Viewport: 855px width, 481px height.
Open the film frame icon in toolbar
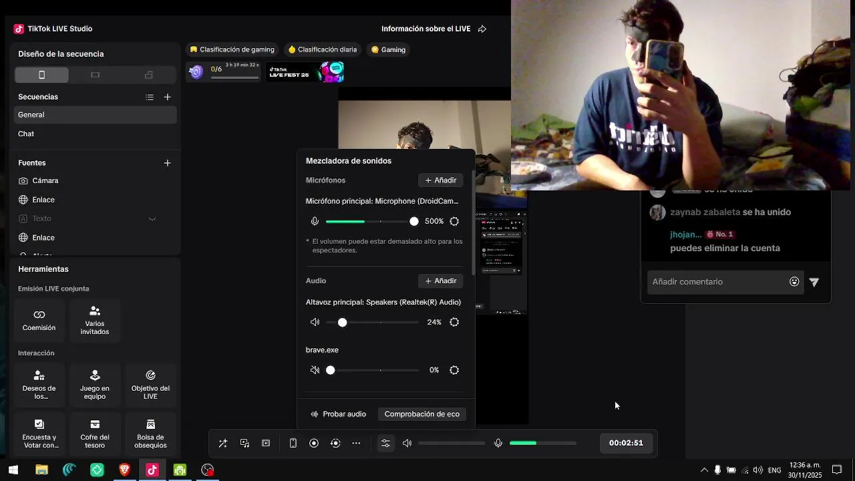pos(266,444)
